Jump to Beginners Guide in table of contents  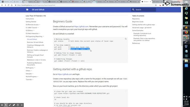tap(138, 22)
